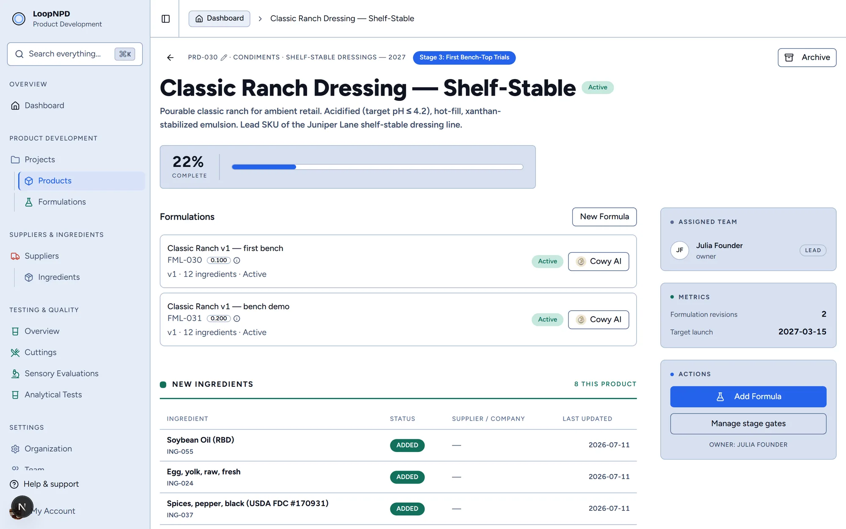This screenshot has height=529, width=846.
Task: Open Analytical Tests
Action: pos(75,395)
